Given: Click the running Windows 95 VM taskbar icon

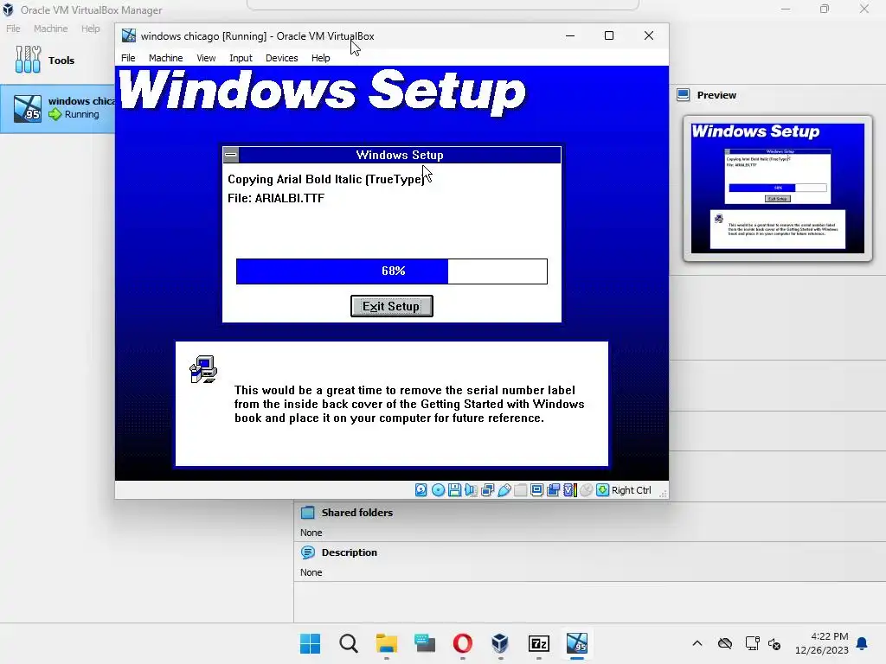Looking at the screenshot, I should tap(577, 643).
